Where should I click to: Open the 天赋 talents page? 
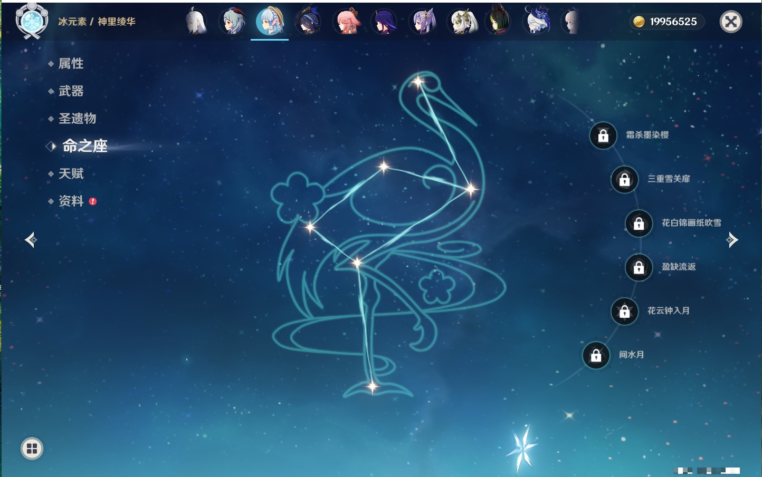click(71, 173)
